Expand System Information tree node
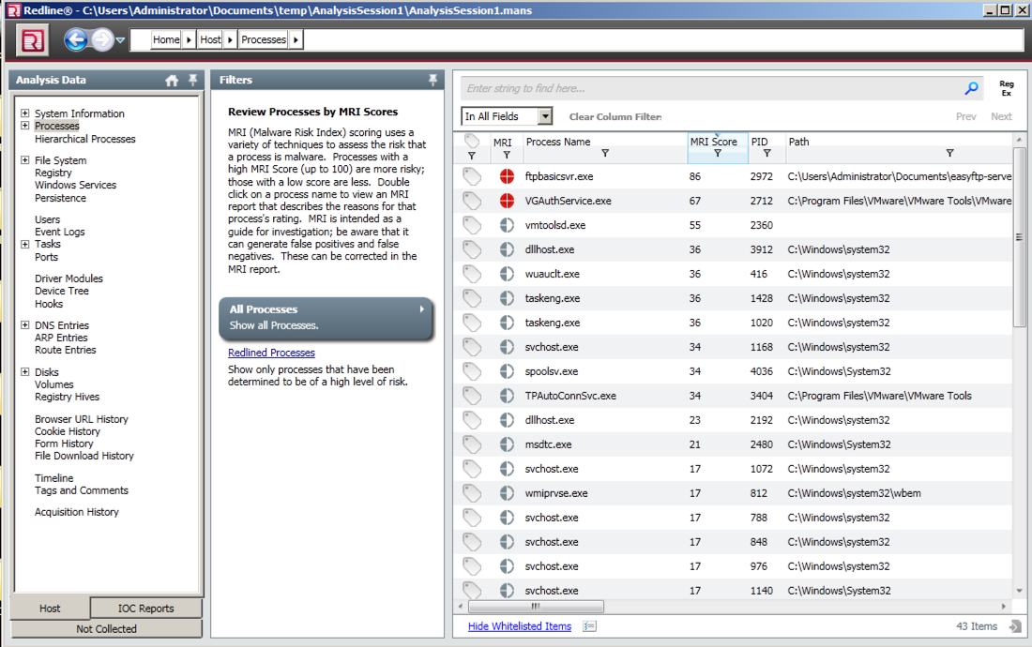 point(25,113)
